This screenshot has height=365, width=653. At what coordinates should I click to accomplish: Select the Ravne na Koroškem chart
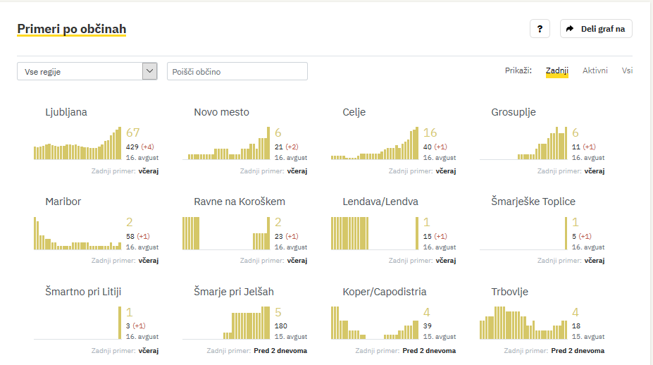(x=226, y=233)
